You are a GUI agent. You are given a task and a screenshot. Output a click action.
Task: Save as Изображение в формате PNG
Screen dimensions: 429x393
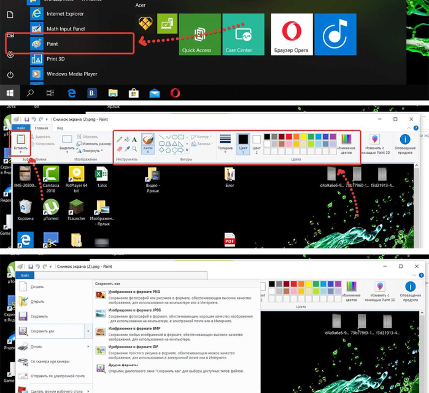point(176,297)
